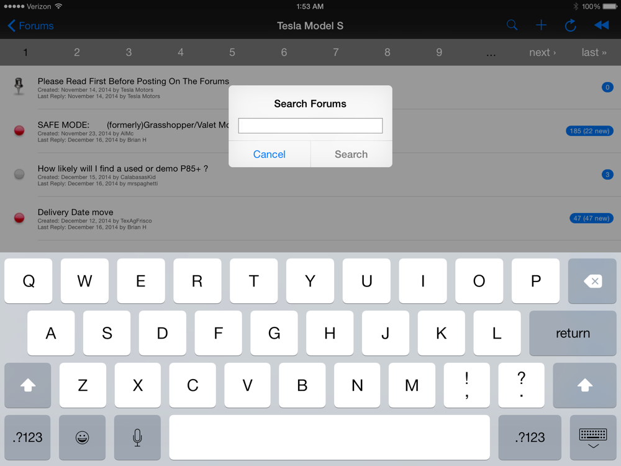This screenshot has width=621, height=466.
Task: Go to page 7
Action: pos(336,52)
